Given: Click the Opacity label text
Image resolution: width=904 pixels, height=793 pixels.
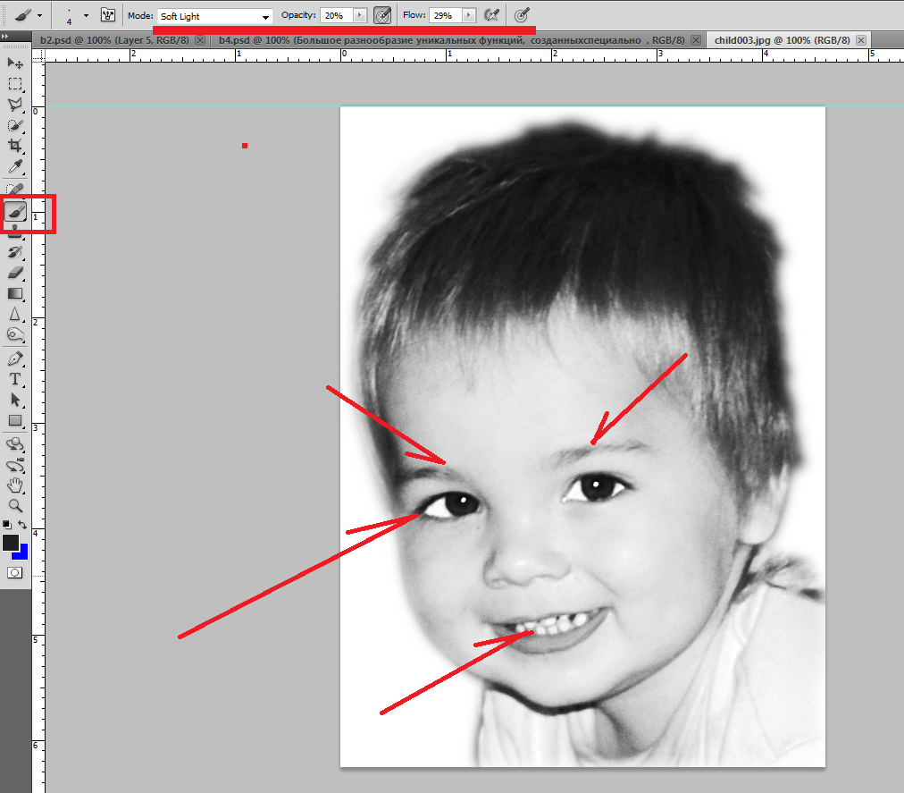Looking at the screenshot, I should 298,15.
